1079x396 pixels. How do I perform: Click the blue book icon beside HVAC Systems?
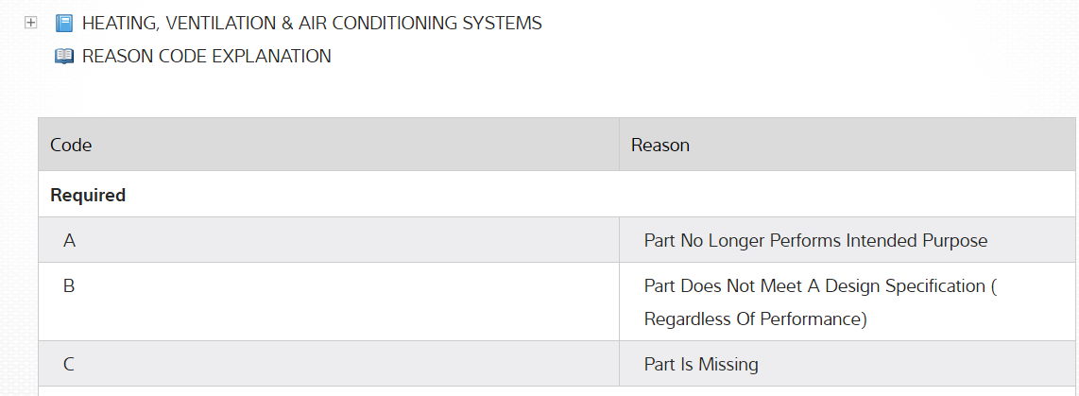pos(64,23)
